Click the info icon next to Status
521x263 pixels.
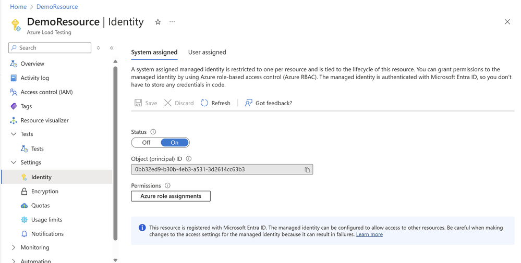tap(153, 132)
